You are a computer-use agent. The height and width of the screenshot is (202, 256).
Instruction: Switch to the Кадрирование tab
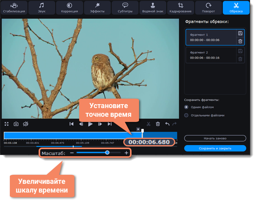[181, 7]
